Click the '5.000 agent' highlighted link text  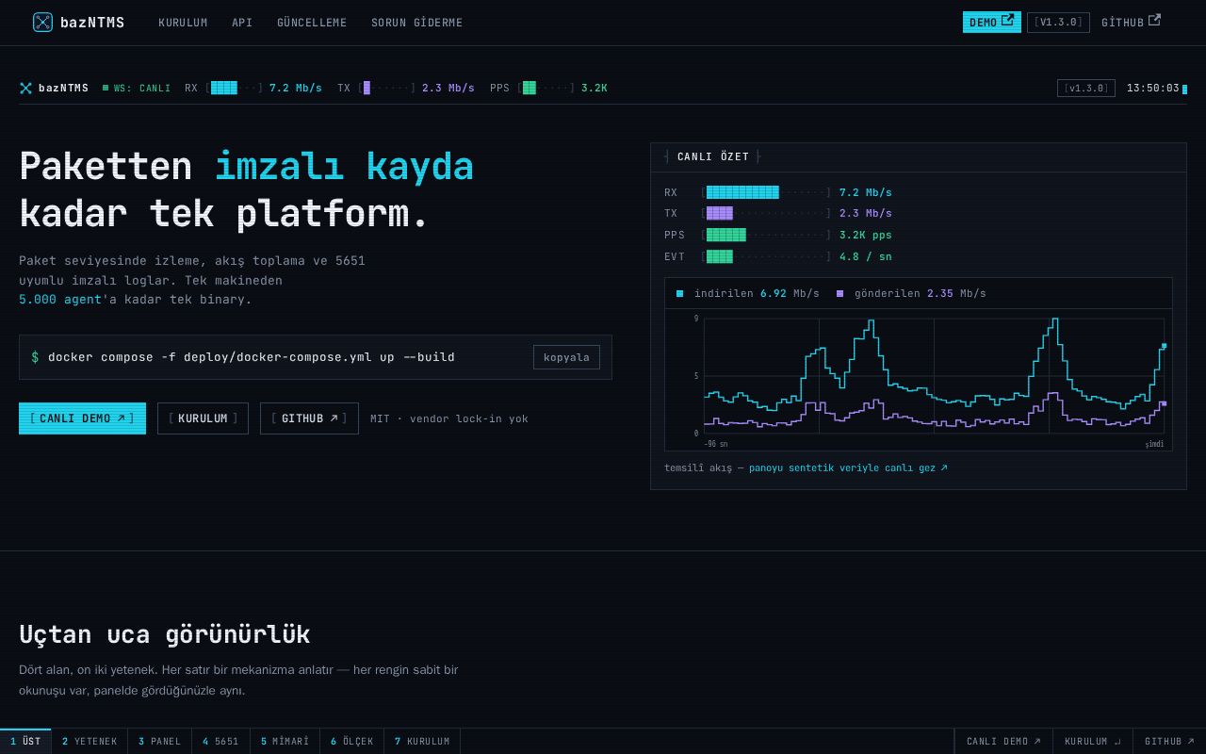click(x=60, y=300)
